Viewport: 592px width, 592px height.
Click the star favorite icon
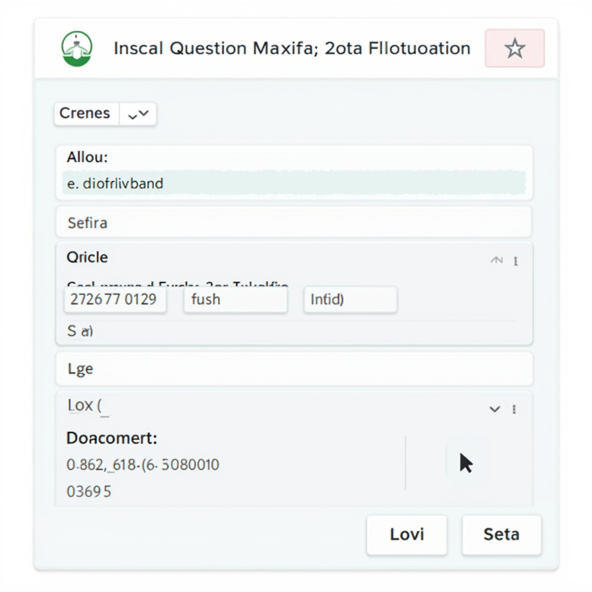click(x=515, y=49)
